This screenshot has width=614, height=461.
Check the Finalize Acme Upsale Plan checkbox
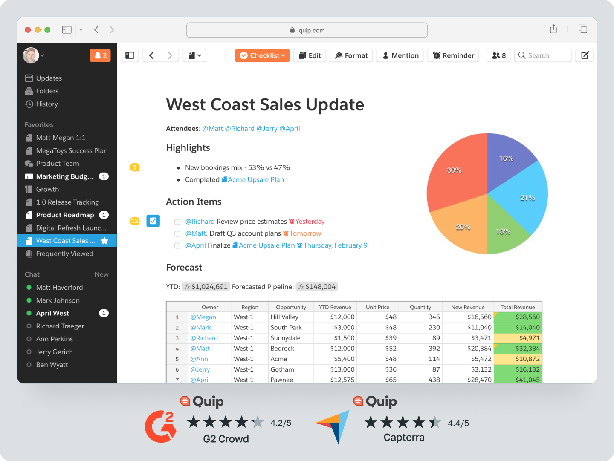click(x=177, y=245)
